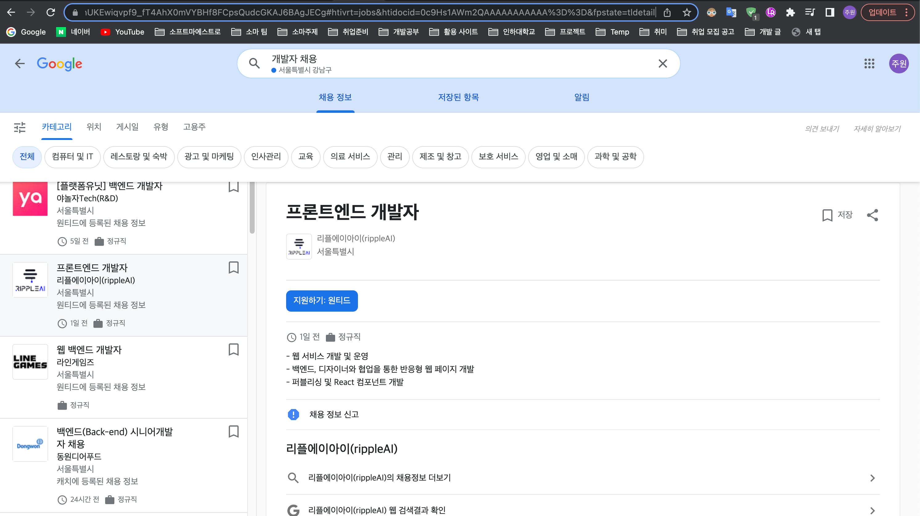Select the 컴퓨터 및 IT category chip
The width and height of the screenshot is (920, 516).
[72, 156]
